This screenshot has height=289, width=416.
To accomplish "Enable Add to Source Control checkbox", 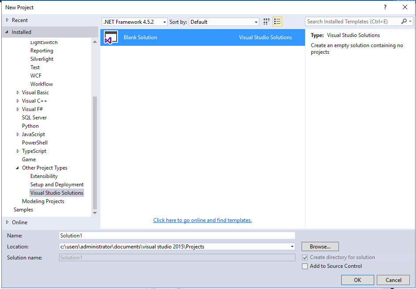I will point(305,266).
